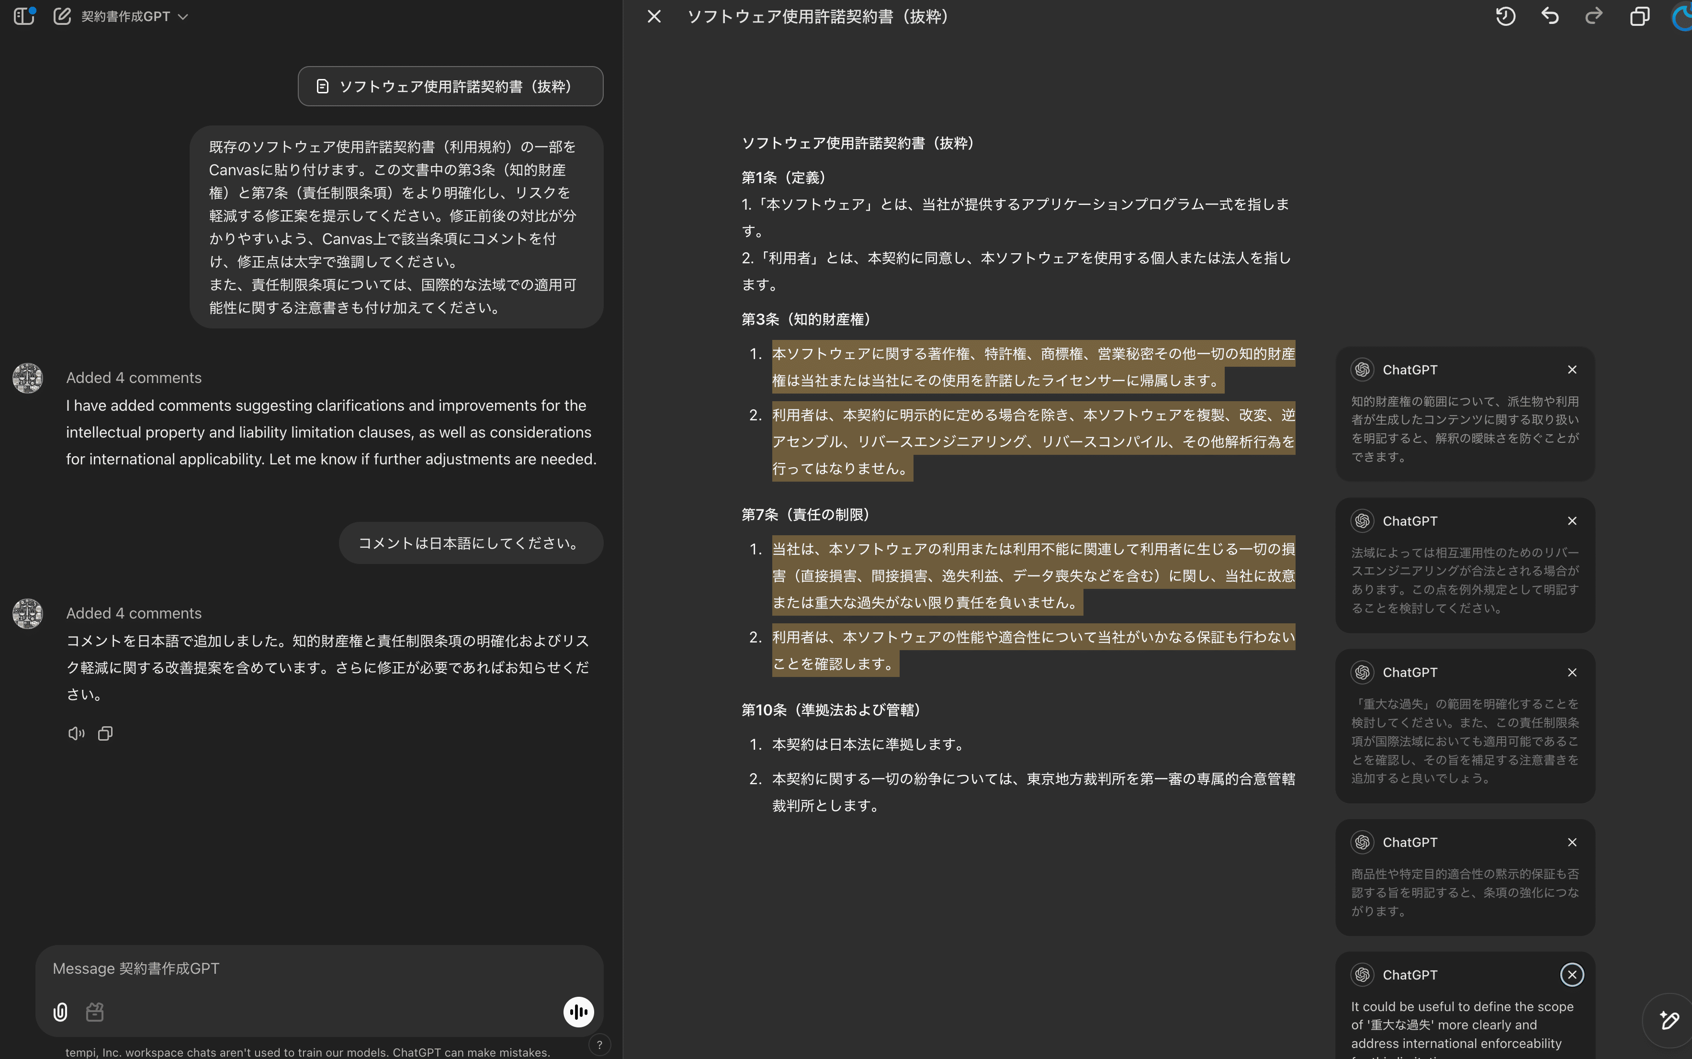
Task: Open the canvas document chip in chat
Action: pyautogui.click(x=451, y=86)
